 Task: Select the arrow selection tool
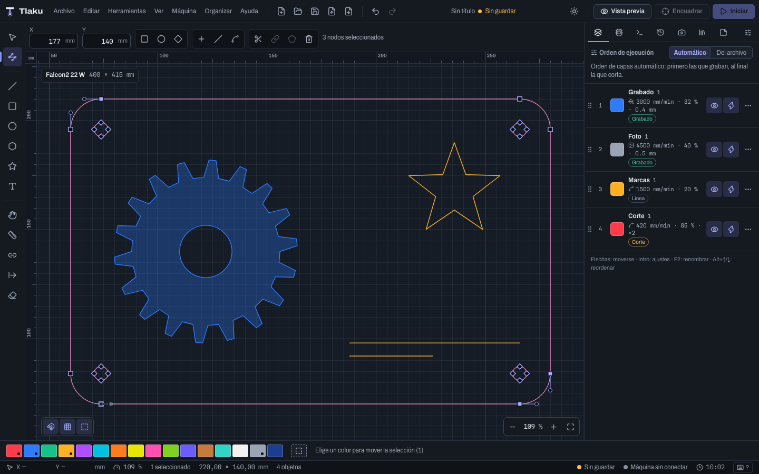coord(13,37)
